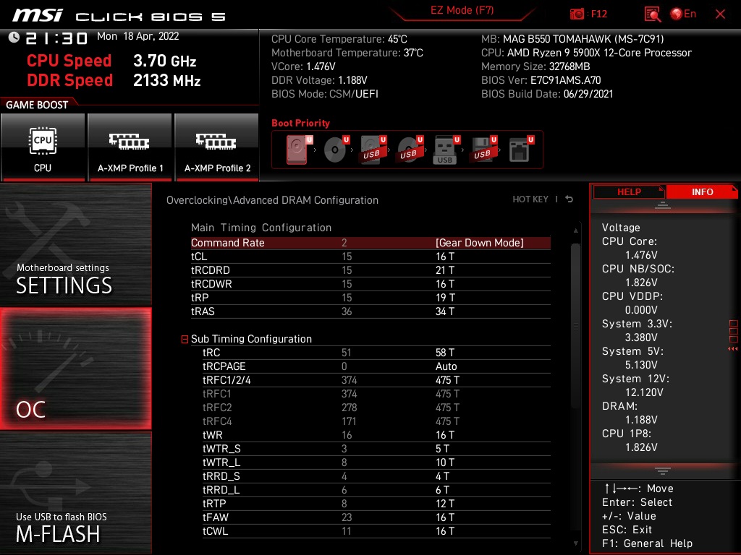The image size is (741, 555).
Task: Click the CD/DVD drive icon in Boot Priority
Action: coord(334,150)
